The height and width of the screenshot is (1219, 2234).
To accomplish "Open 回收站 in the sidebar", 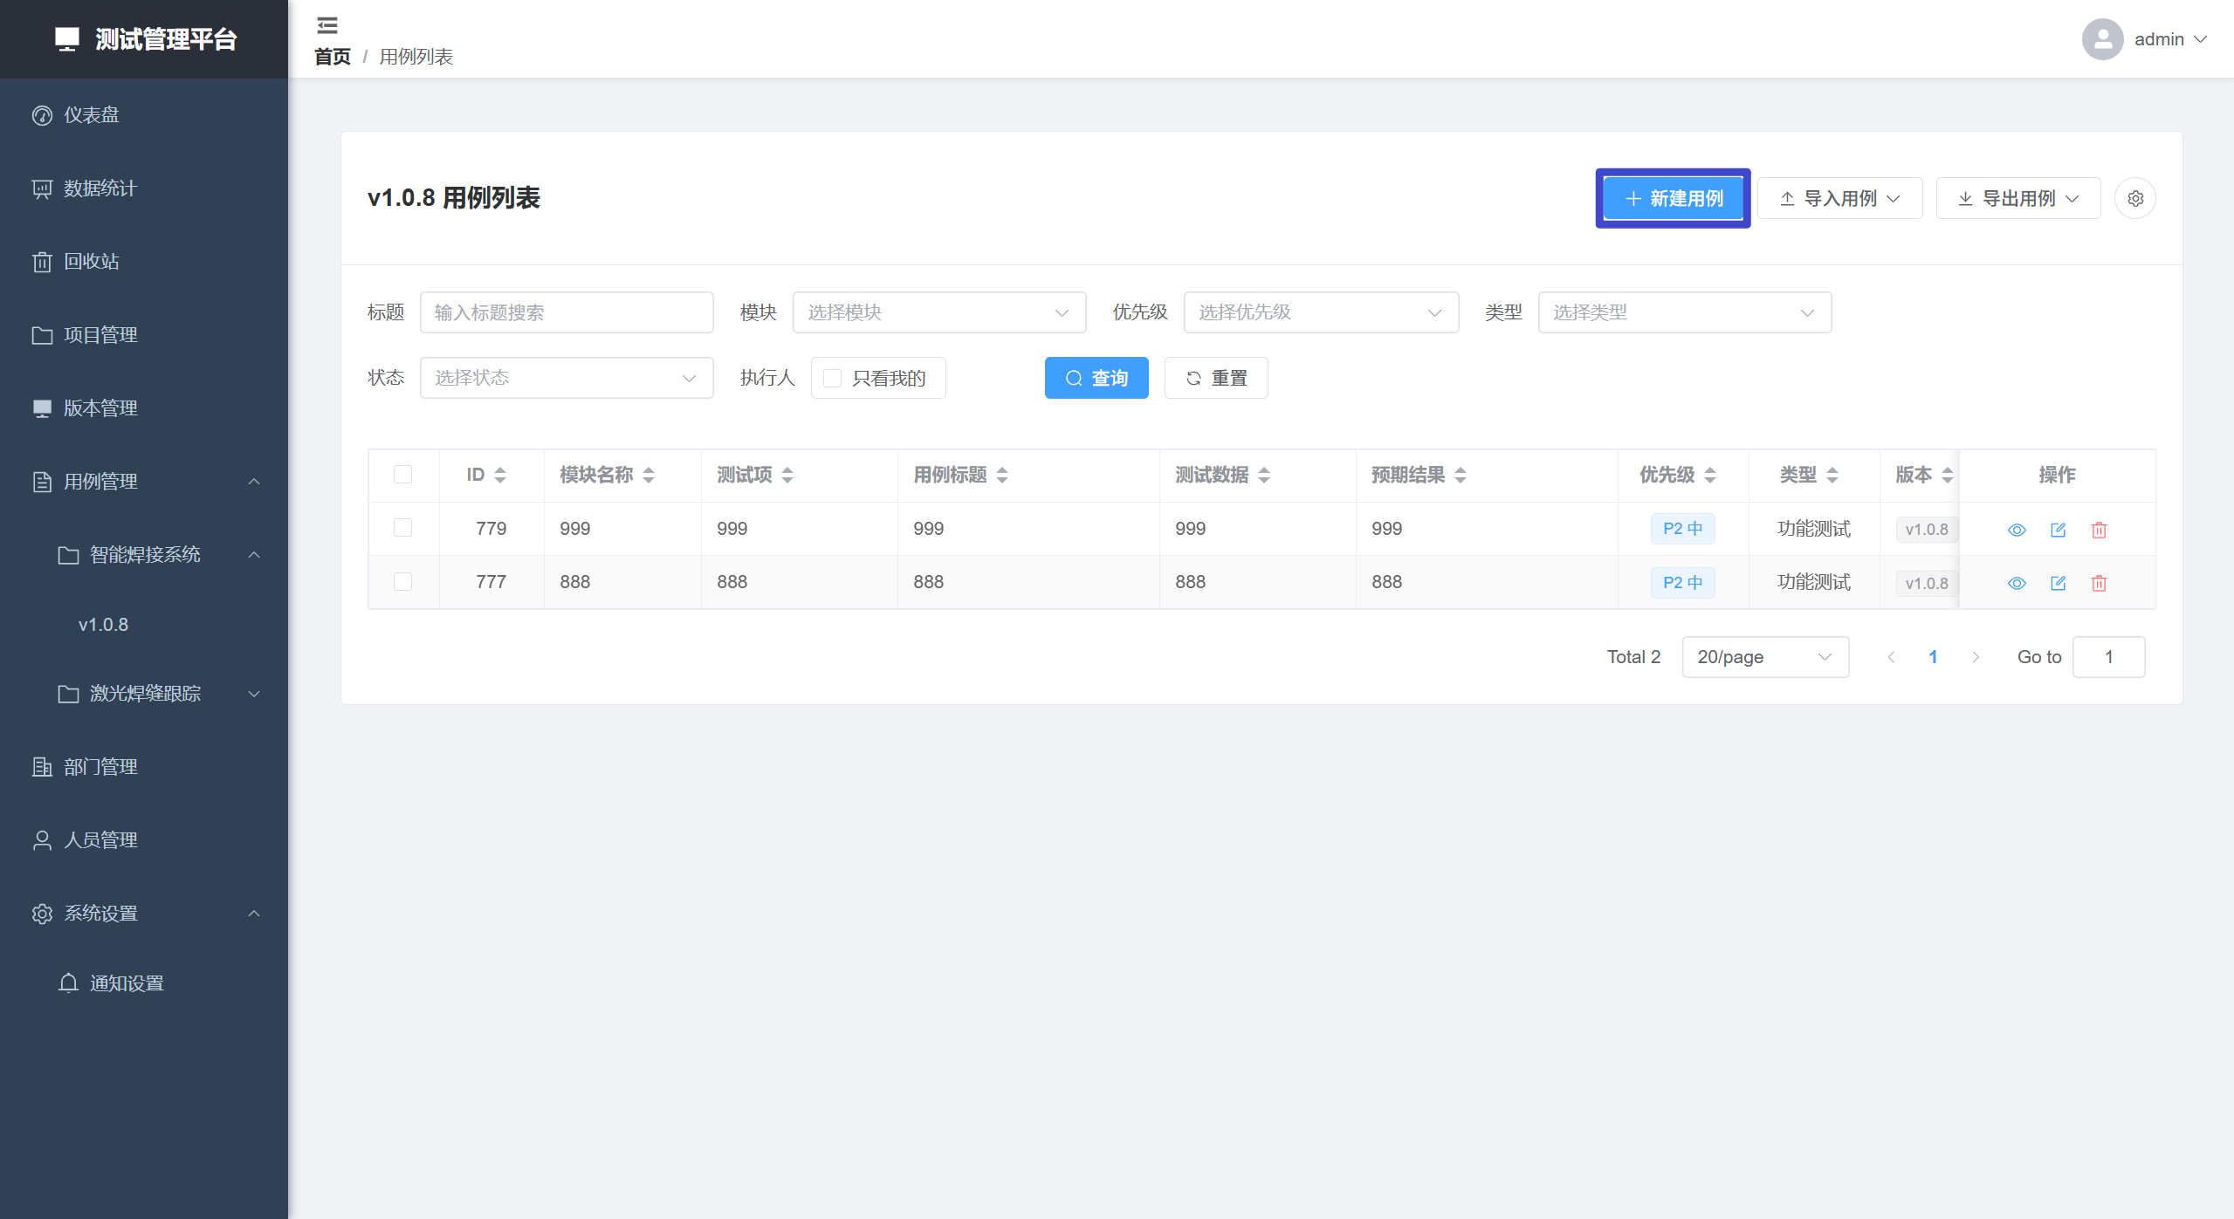I will coord(92,262).
